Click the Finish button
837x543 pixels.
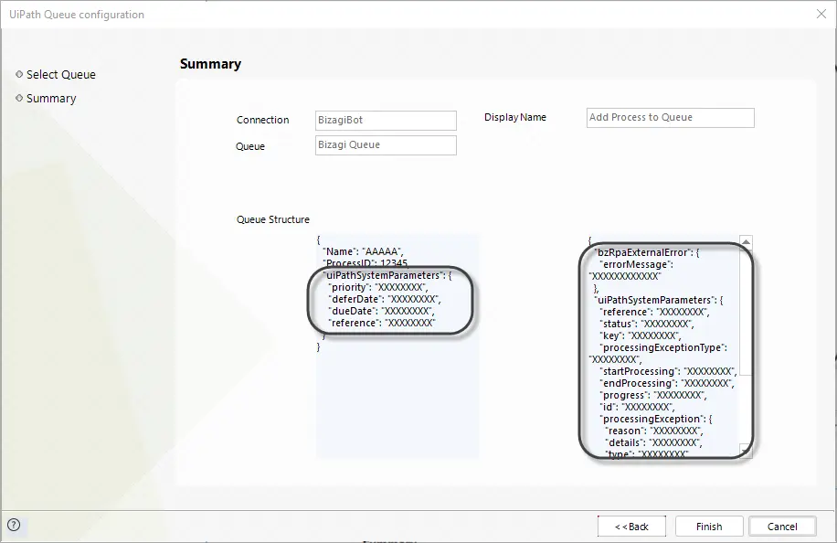pyautogui.click(x=709, y=527)
